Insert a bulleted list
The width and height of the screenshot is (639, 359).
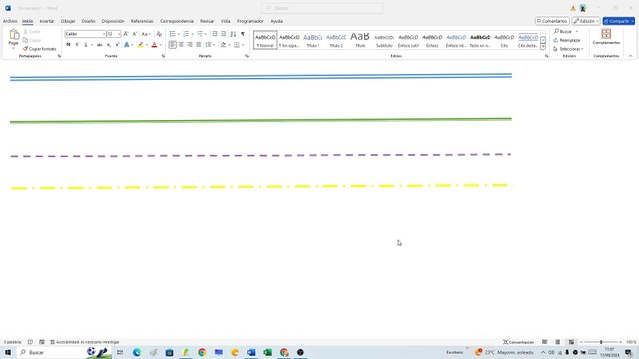(173, 34)
